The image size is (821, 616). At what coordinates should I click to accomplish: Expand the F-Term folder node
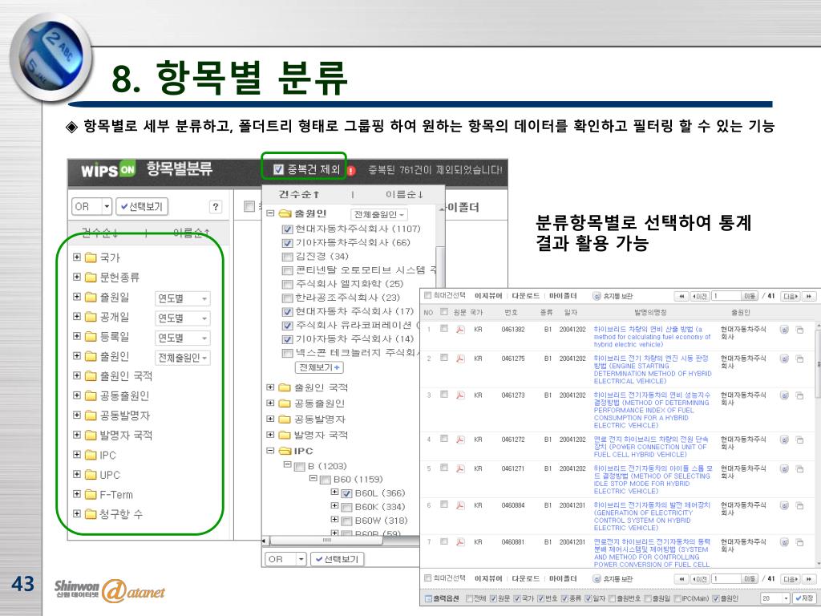click(77, 494)
